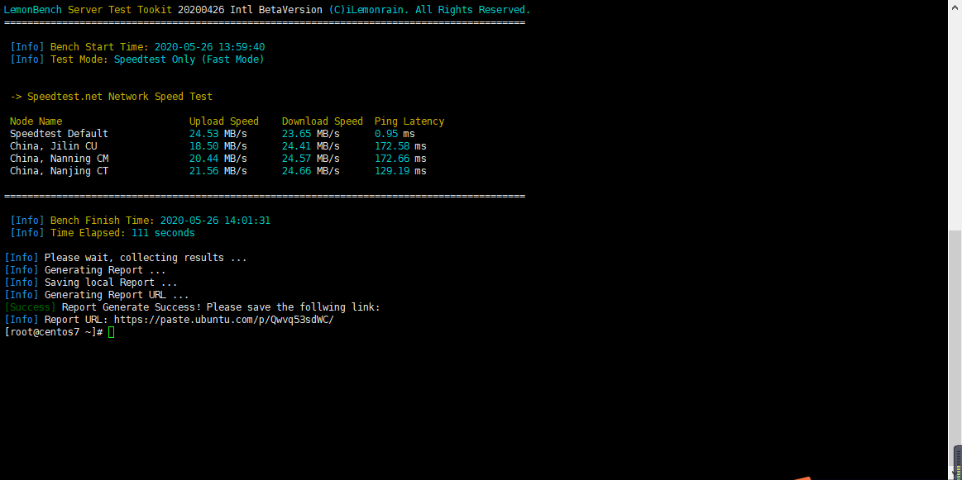This screenshot has width=962, height=480.
Task: Open the paste.ubuntu.com report URL
Action: pos(224,320)
